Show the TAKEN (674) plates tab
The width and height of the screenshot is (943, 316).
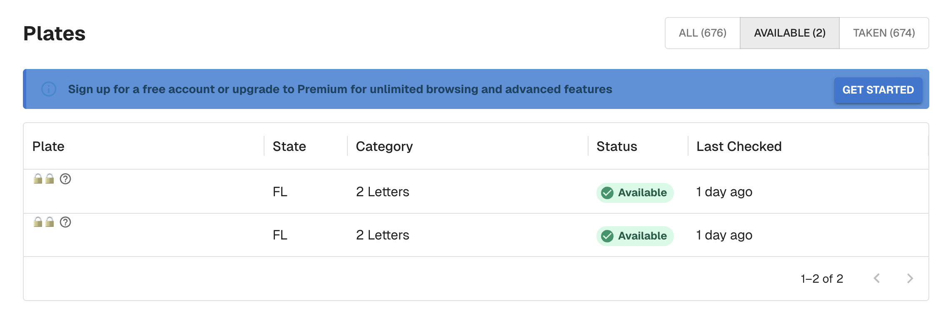[x=884, y=33]
